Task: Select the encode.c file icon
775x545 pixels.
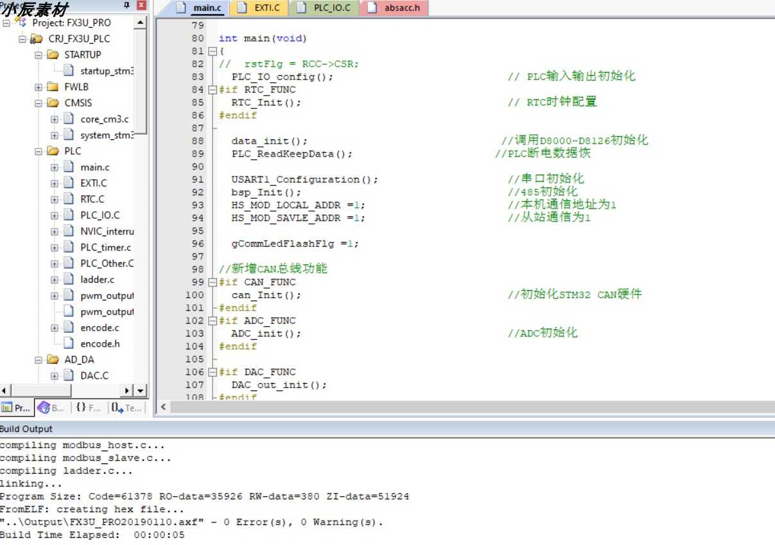Action: (x=69, y=327)
